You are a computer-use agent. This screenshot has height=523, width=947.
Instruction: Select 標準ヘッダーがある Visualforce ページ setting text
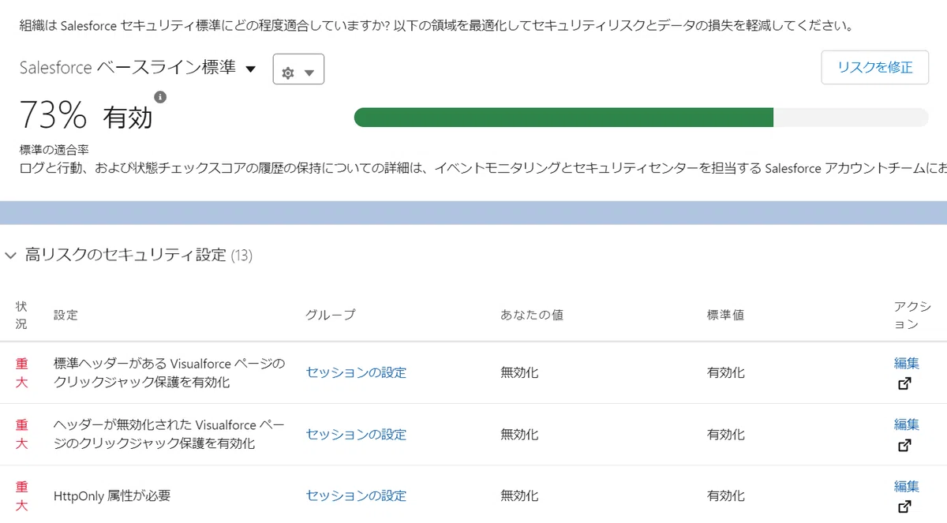pos(169,372)
